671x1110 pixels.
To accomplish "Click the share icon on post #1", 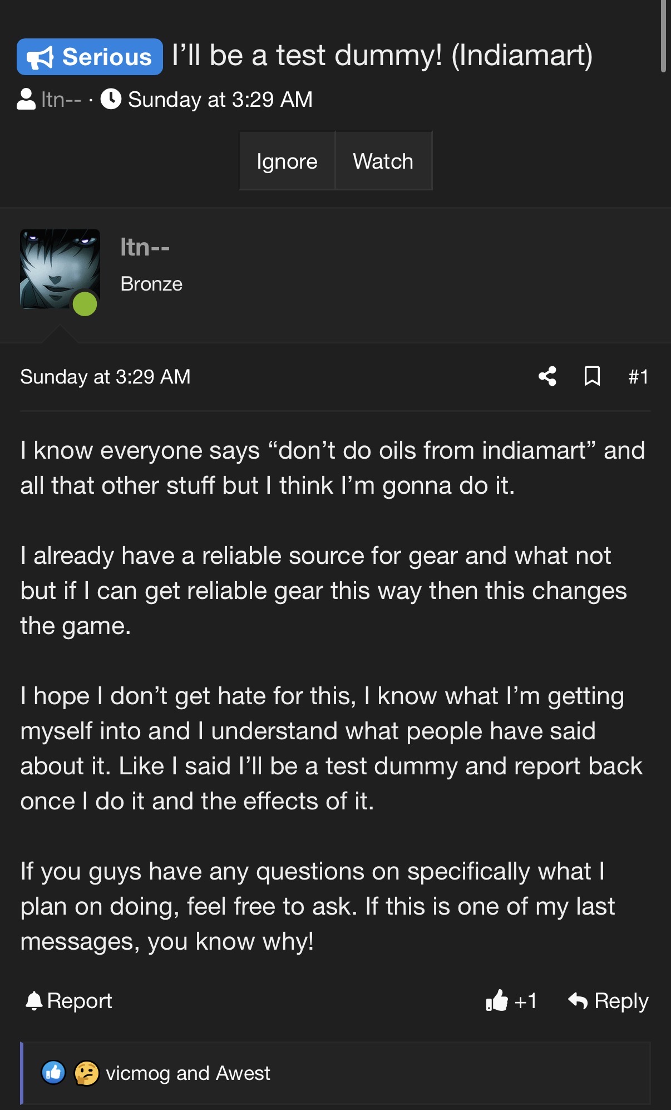I will (x=547, y=376).
